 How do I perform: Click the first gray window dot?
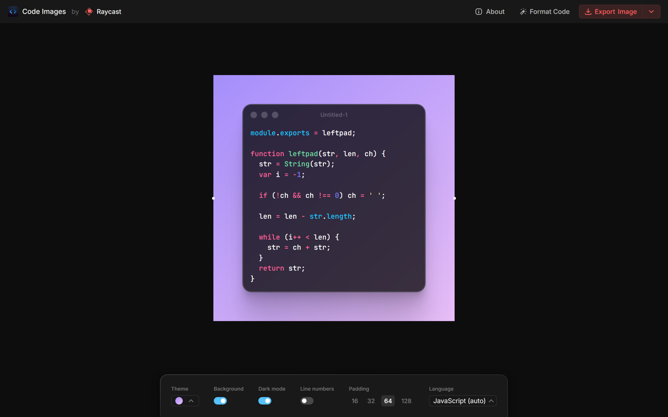tap(254, 115)
